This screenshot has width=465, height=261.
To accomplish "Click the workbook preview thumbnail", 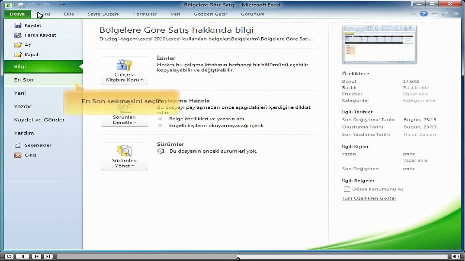I will pos(379,45).
